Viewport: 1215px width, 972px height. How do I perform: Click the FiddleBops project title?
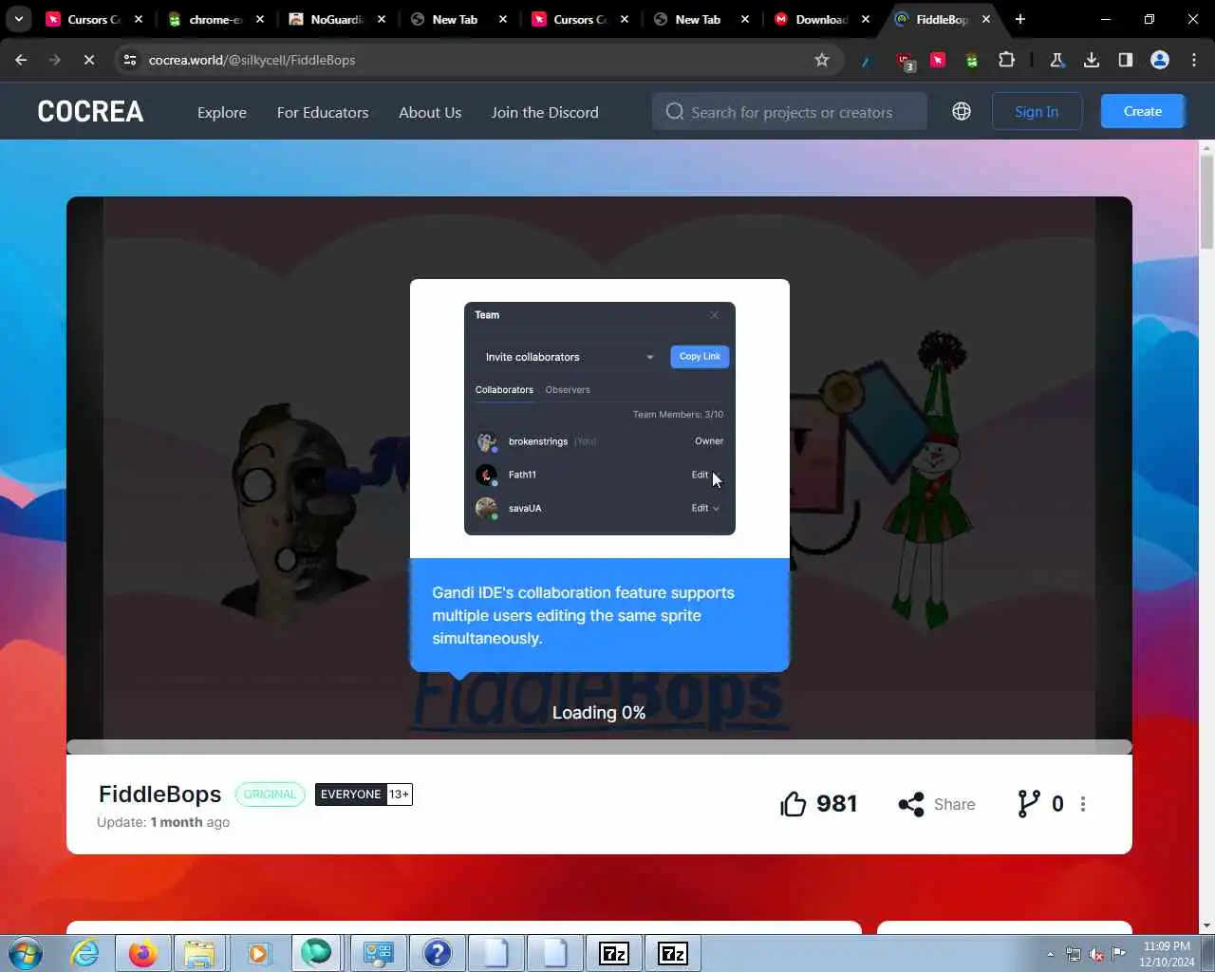159,794
